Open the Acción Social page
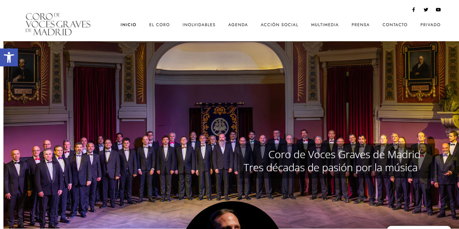459x229 pixels. tap(279, 25)
